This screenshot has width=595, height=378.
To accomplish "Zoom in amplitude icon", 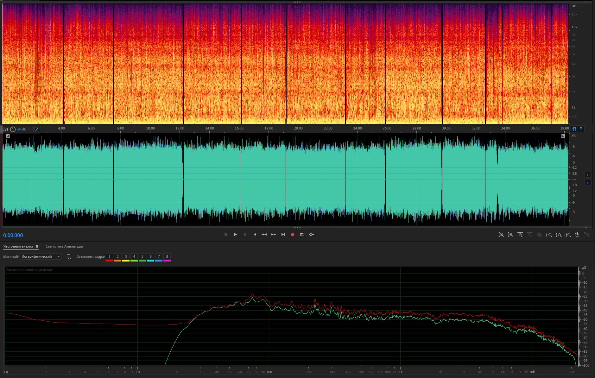I will [x=501, y=235].
